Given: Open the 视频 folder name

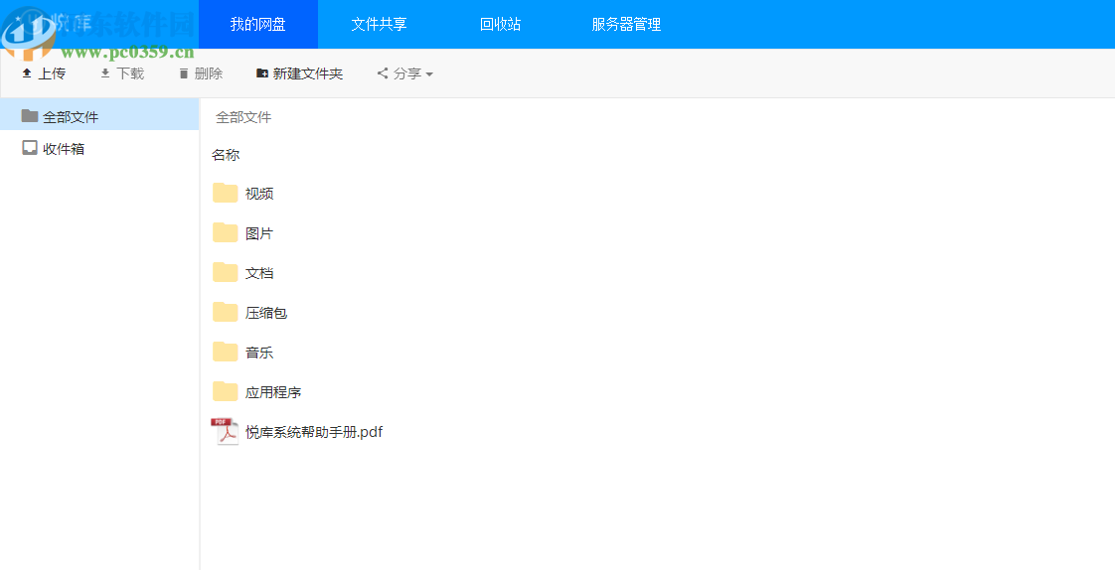Looking at the screenshot, I should point(259,194).
